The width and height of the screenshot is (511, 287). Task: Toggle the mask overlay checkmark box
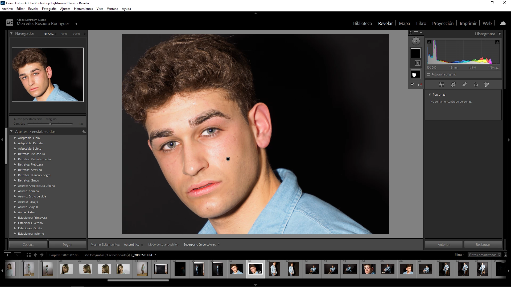[412, 85]
